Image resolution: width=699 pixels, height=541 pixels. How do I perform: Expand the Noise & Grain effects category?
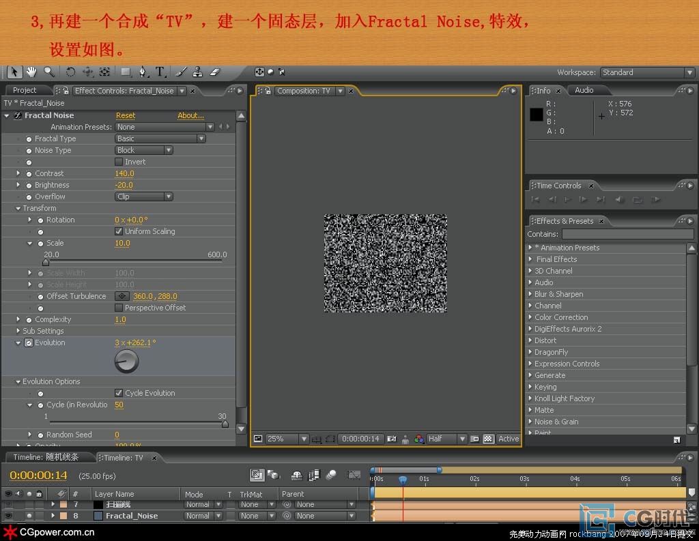pyautogui.click(x=530, y=422)
